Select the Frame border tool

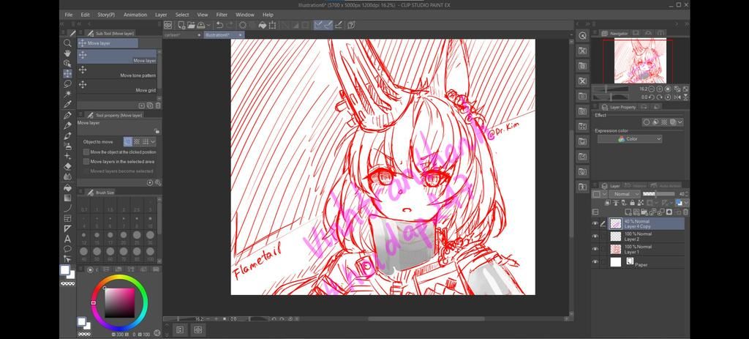pos(68,218)
